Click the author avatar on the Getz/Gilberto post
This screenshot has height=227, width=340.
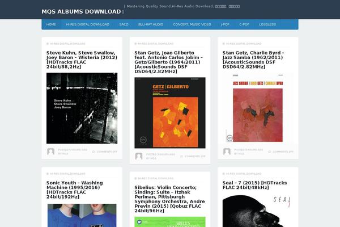click(139, 156)
